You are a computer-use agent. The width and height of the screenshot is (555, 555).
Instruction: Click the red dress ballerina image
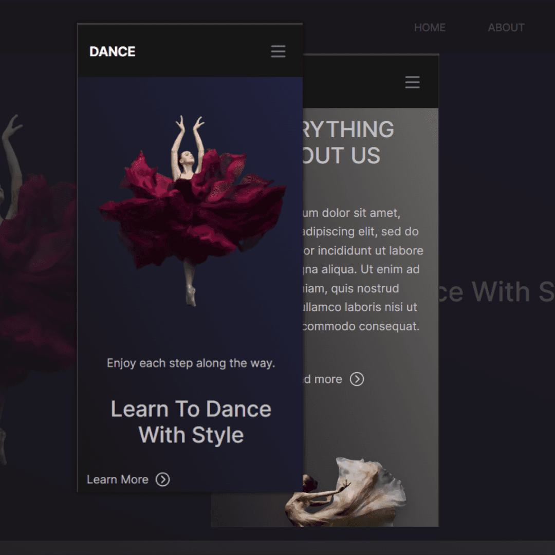pyautogui.click(x=192, y=211)
